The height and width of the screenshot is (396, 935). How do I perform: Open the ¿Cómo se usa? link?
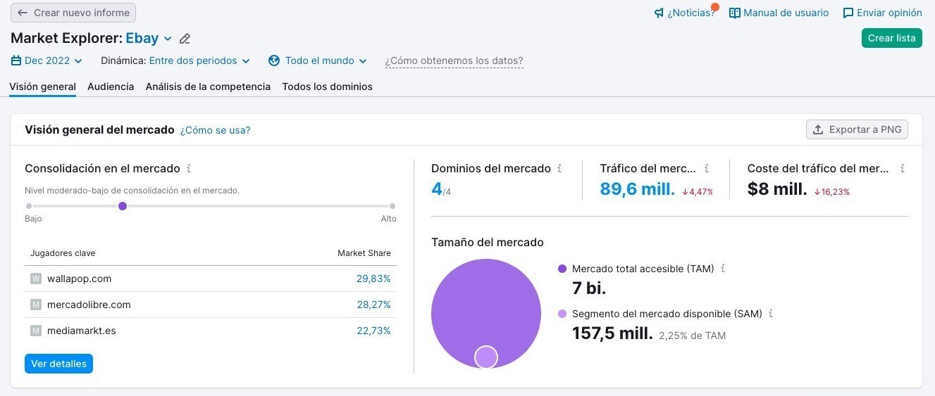click(215, 130)
